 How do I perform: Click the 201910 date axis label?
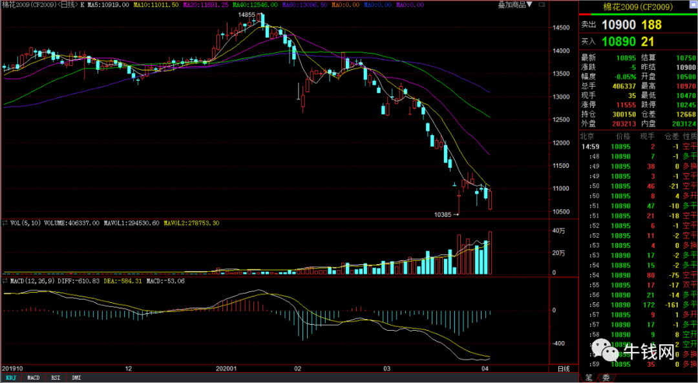pyautogui.click(x=12, y=369)
